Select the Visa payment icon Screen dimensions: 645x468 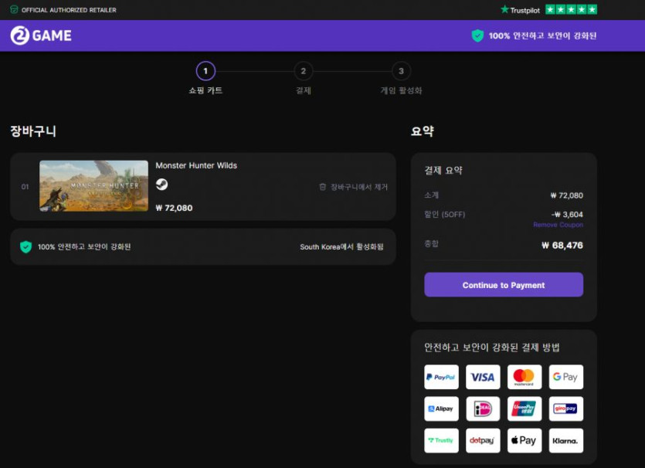pyautogui.click(x=483, y=377)
